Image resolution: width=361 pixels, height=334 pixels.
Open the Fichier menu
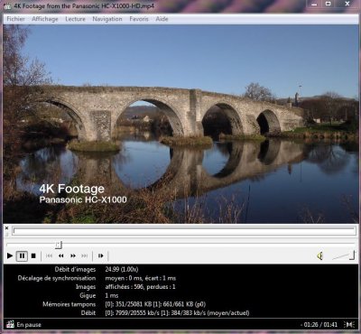click(15, 19)
